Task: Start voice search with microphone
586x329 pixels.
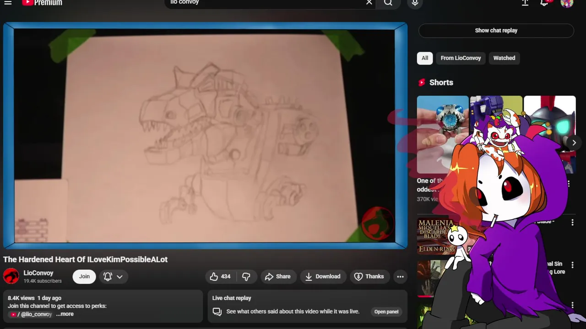Action: (x=415, y=3)
